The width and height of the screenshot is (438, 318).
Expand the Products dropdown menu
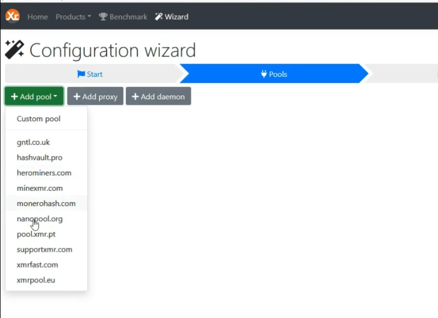pyautogui.click(x=73, y=17)
